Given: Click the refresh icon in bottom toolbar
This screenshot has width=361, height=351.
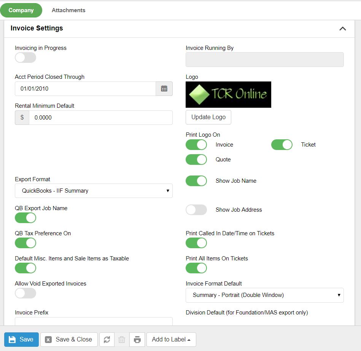Looking at the screenshot, I should [x=107, y=340].
